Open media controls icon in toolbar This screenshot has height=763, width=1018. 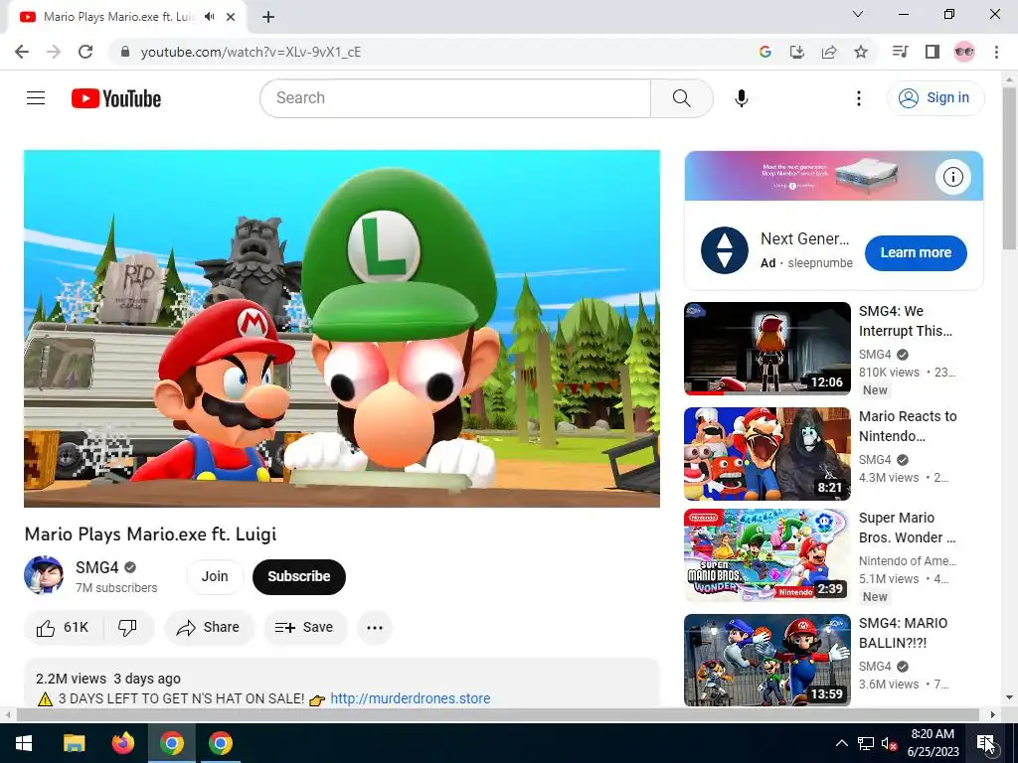pos(900,52)
